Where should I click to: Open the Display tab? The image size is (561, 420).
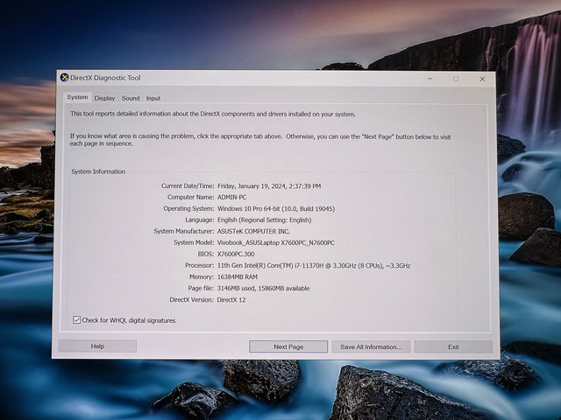(104, 98)
